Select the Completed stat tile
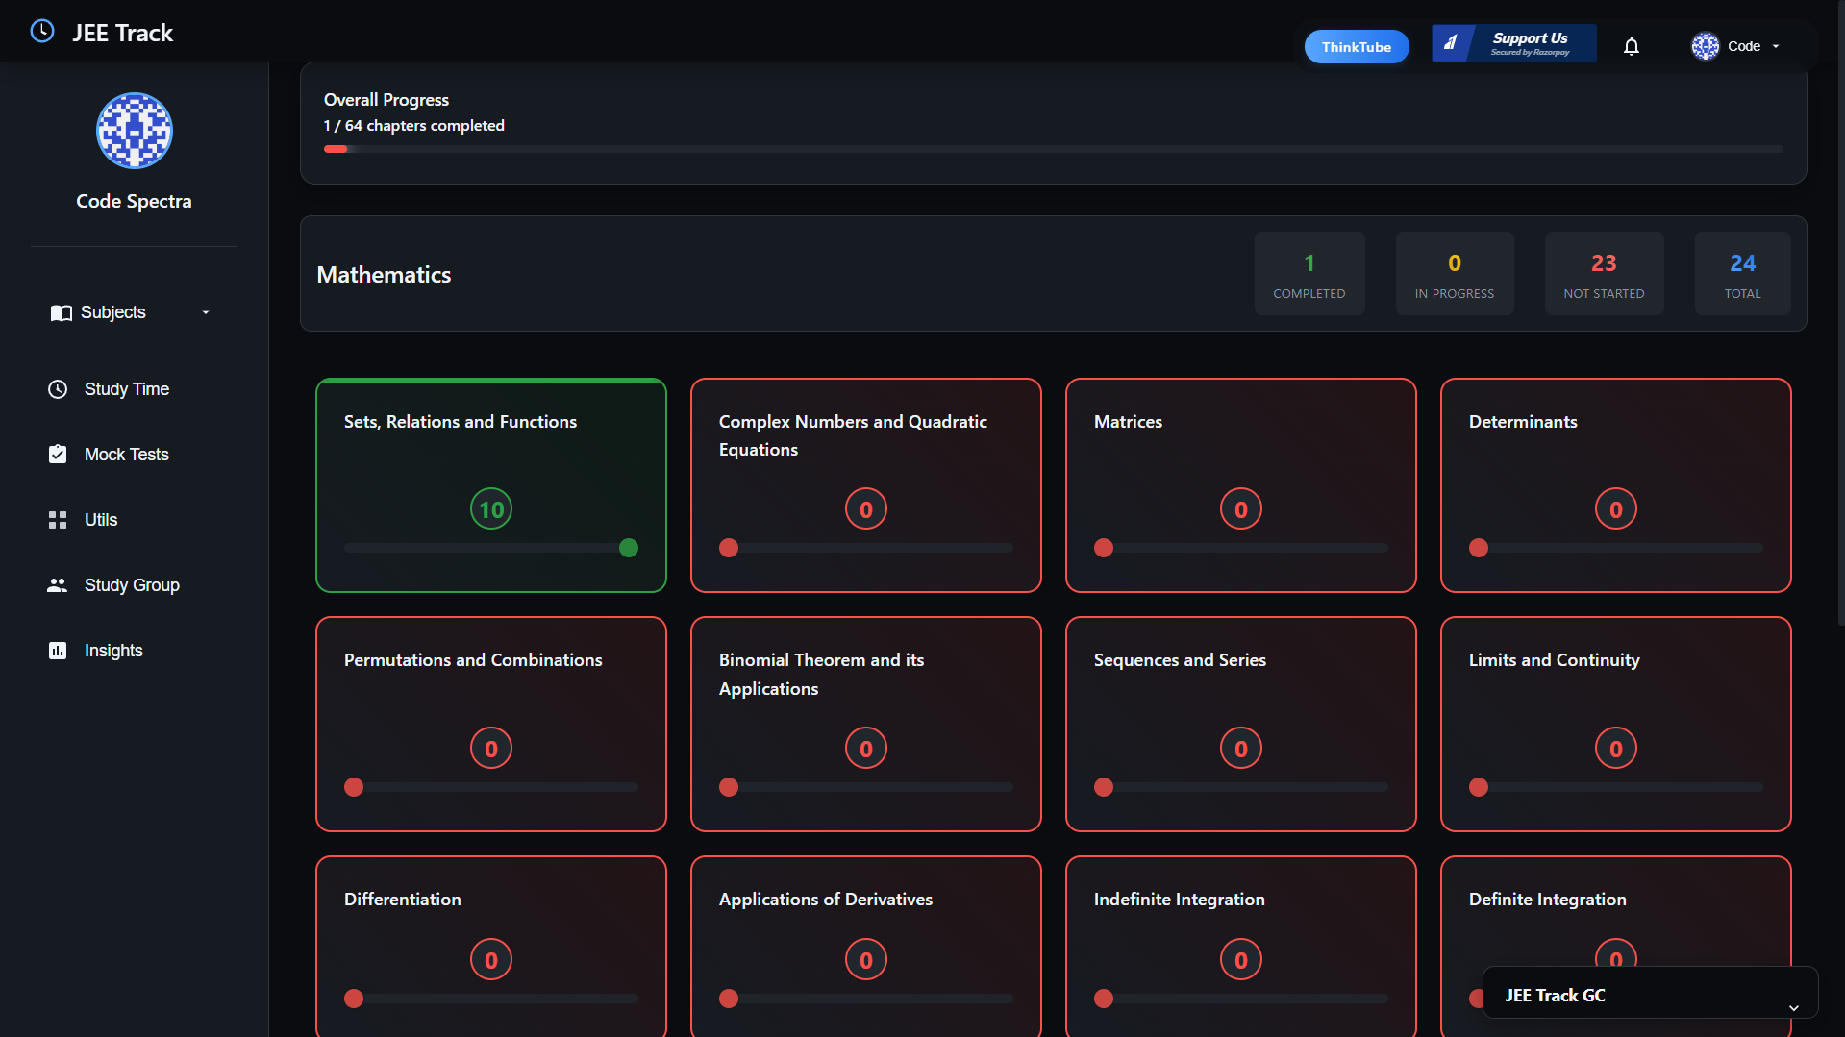Screen dimensions: 1845x1037 [x=1309, y=273]
